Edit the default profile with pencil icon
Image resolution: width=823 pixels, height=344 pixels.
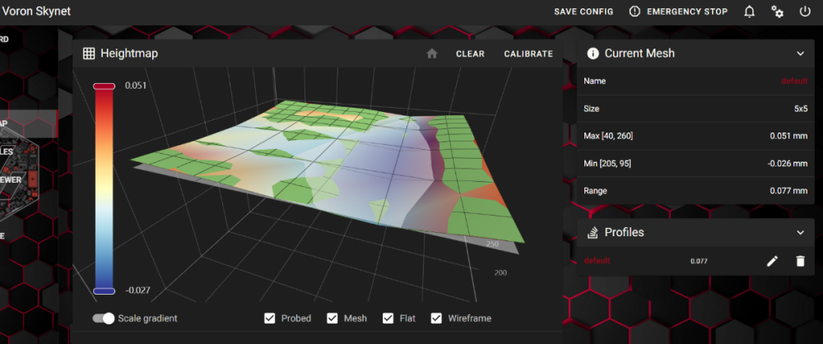[x=772, y=261]
